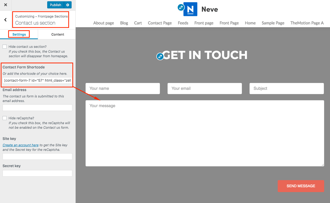This screenshot has width=330, height=203.
Task: Switch to the Content tab
Action: pos(58,34)
